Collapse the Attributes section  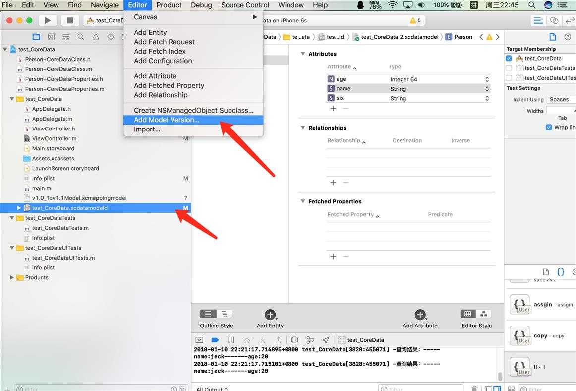[303, 54]
